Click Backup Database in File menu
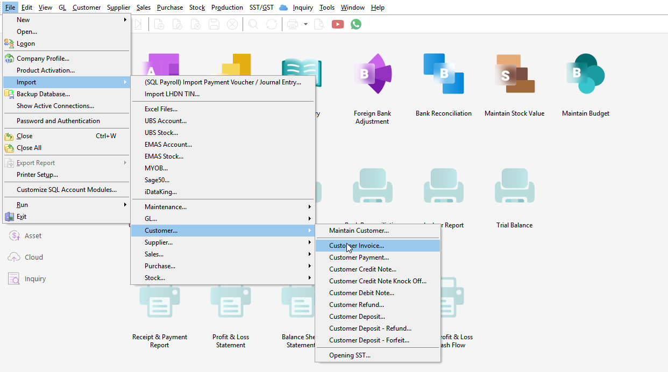This screenshot has width=668, height=372. [x=43, y=94]
